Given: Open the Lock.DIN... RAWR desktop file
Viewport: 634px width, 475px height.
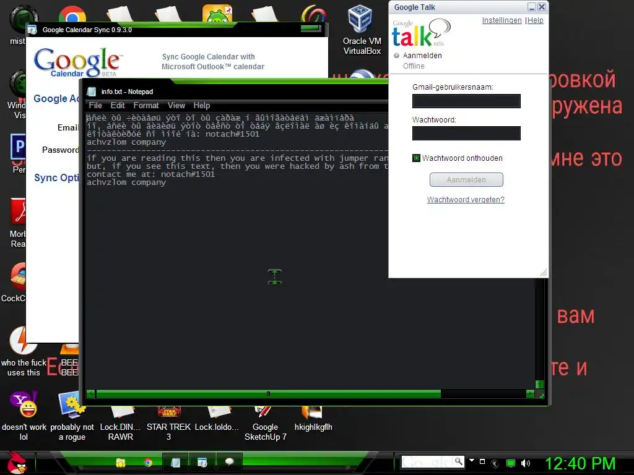Looking at the screenshot, I should click(121, 424).
